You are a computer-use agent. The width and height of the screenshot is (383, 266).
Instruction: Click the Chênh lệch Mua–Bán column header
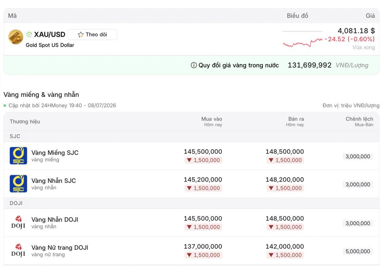tap(359, 121)
